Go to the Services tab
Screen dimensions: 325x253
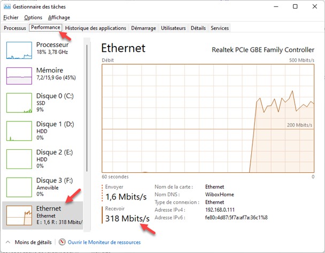220,28
